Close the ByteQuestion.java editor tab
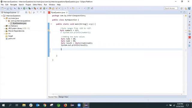Viewport: 192px width, 108px height. [67, 13]
